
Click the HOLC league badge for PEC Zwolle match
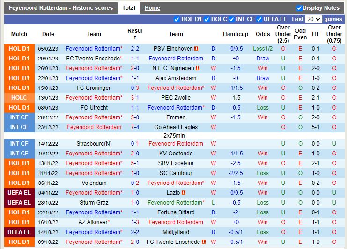tap(19, 98)
